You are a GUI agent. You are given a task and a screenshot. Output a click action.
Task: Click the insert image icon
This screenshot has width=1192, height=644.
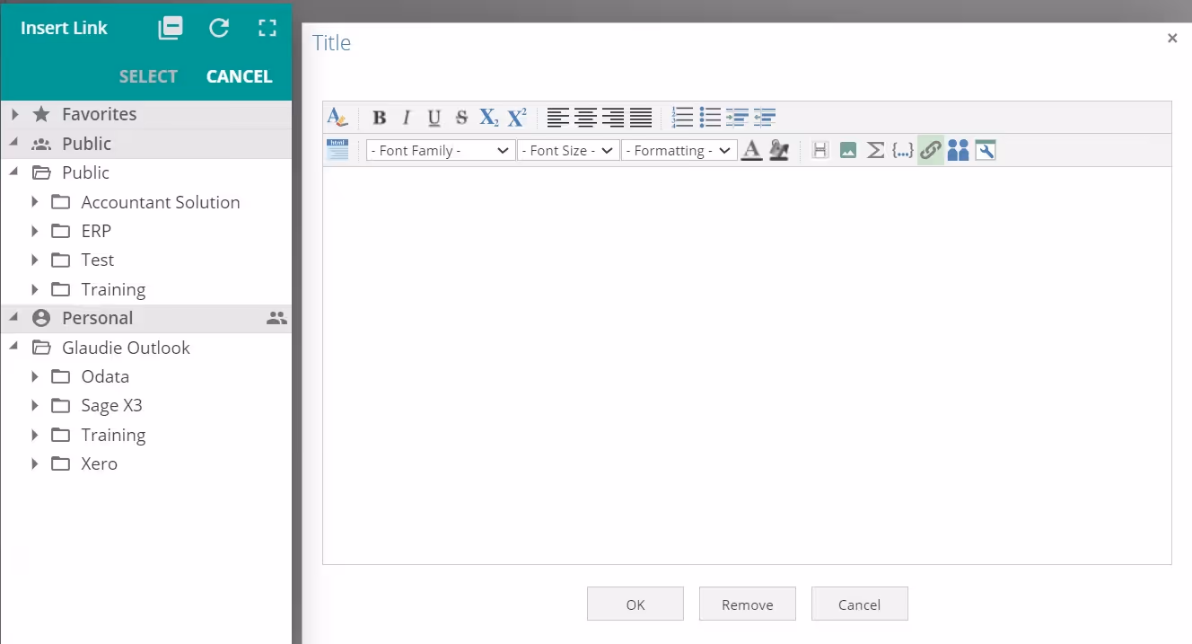[x=847, y=151]
